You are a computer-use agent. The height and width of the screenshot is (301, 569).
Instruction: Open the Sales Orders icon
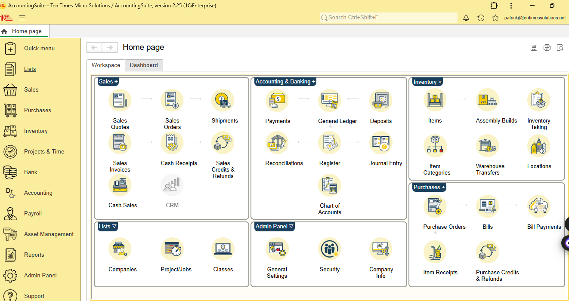coord(172,101)
